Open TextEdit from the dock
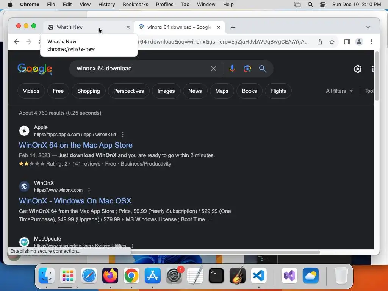 click(x=195, y=276)
